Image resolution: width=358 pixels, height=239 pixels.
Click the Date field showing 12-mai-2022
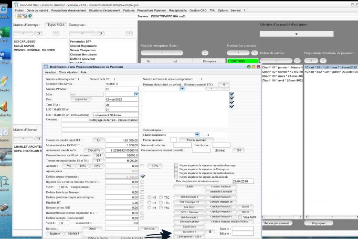(122, 99)
